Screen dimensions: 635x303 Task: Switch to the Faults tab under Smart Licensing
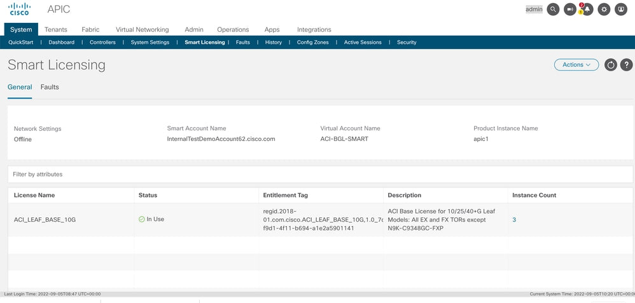pyautogui.click(x=50, y=87)
